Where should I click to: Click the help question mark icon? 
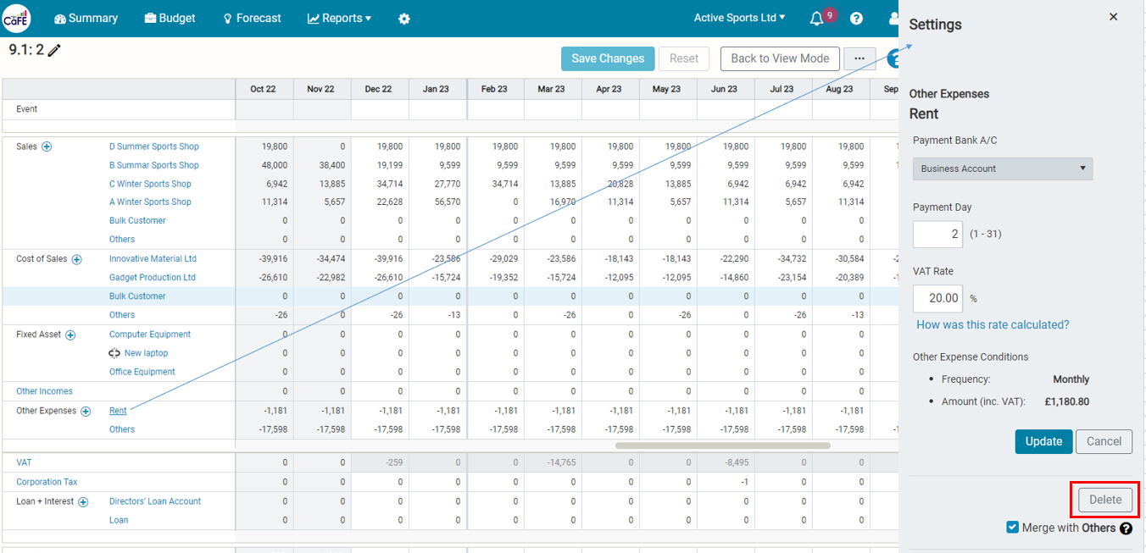(x=856, y=19)
